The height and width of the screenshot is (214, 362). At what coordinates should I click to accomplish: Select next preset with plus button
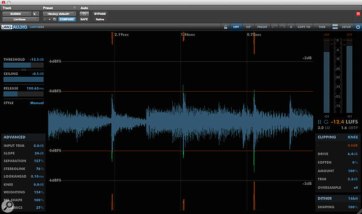click(50, 19)
